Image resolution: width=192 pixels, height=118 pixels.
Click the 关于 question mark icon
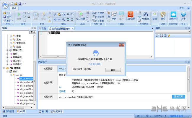183,16
